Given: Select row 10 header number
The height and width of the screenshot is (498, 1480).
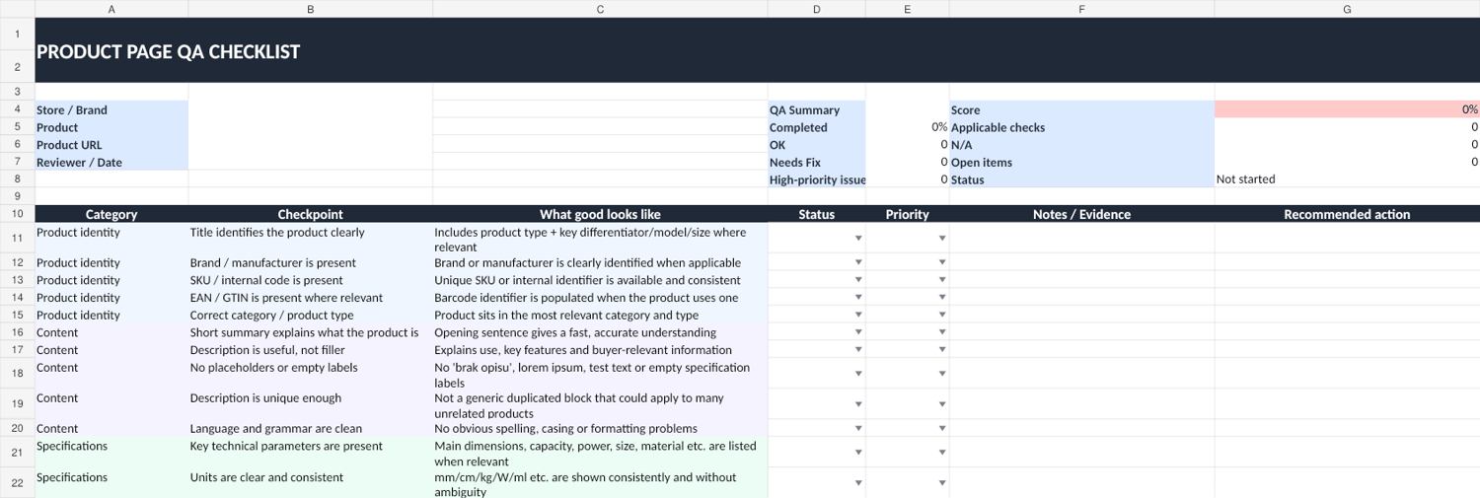Looking at the screenshot, I should click(x=18, y=214).
